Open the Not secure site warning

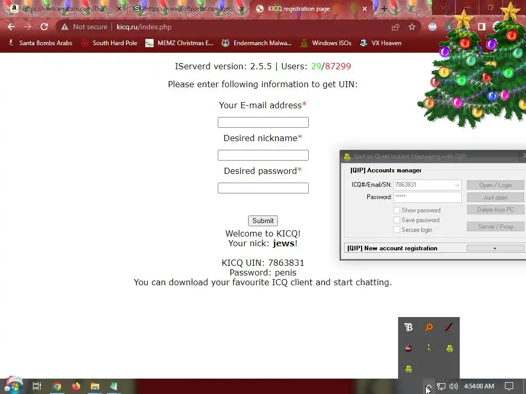coord(84,27)
